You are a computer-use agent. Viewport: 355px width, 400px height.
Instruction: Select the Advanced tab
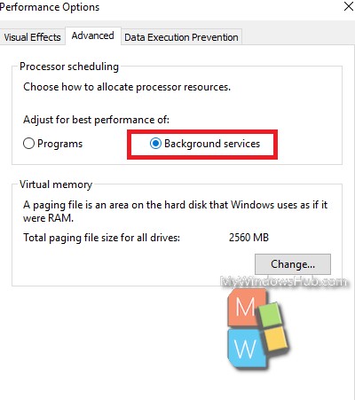point(93,35)
